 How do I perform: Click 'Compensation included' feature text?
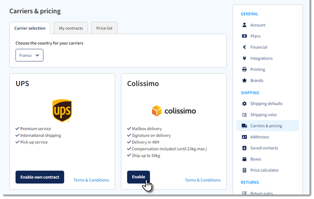169,149
